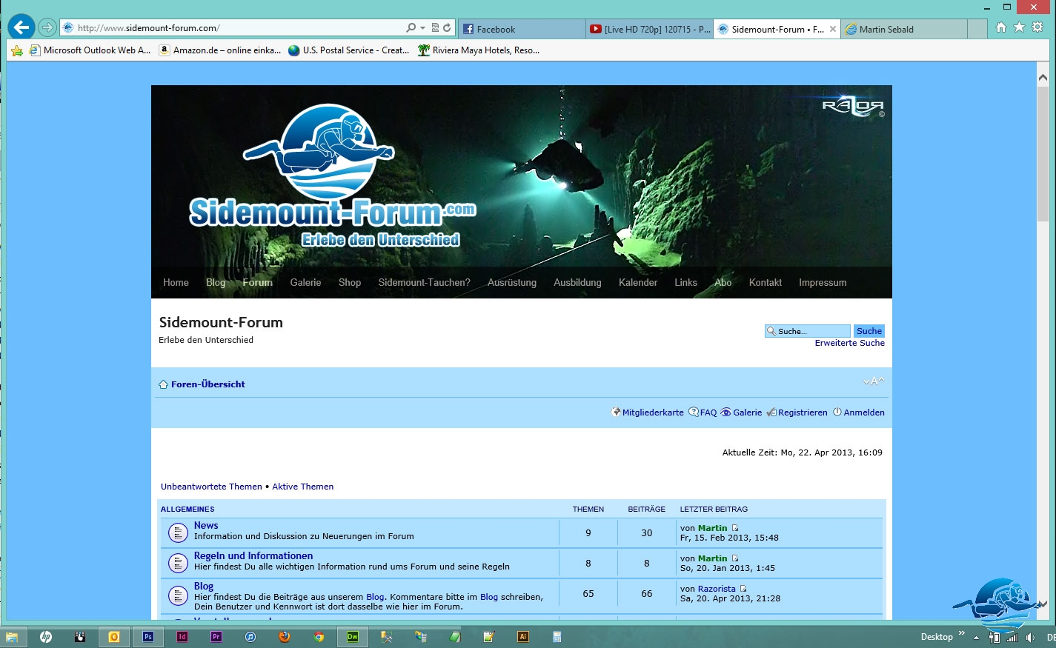Open favorites star icon in browser toolbar
The image size is (1056, 648).
click(x=1019, y=27)
